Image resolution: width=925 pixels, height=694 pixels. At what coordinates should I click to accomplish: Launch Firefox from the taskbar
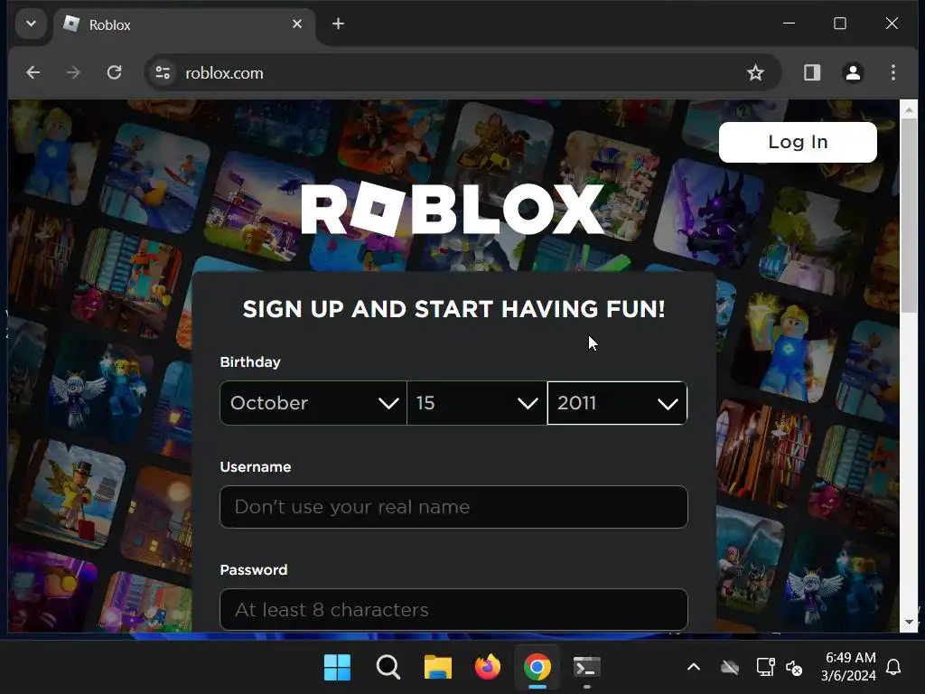coord(487,668)
